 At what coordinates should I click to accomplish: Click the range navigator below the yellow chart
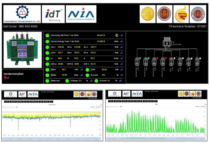click(x=52, y=139)
